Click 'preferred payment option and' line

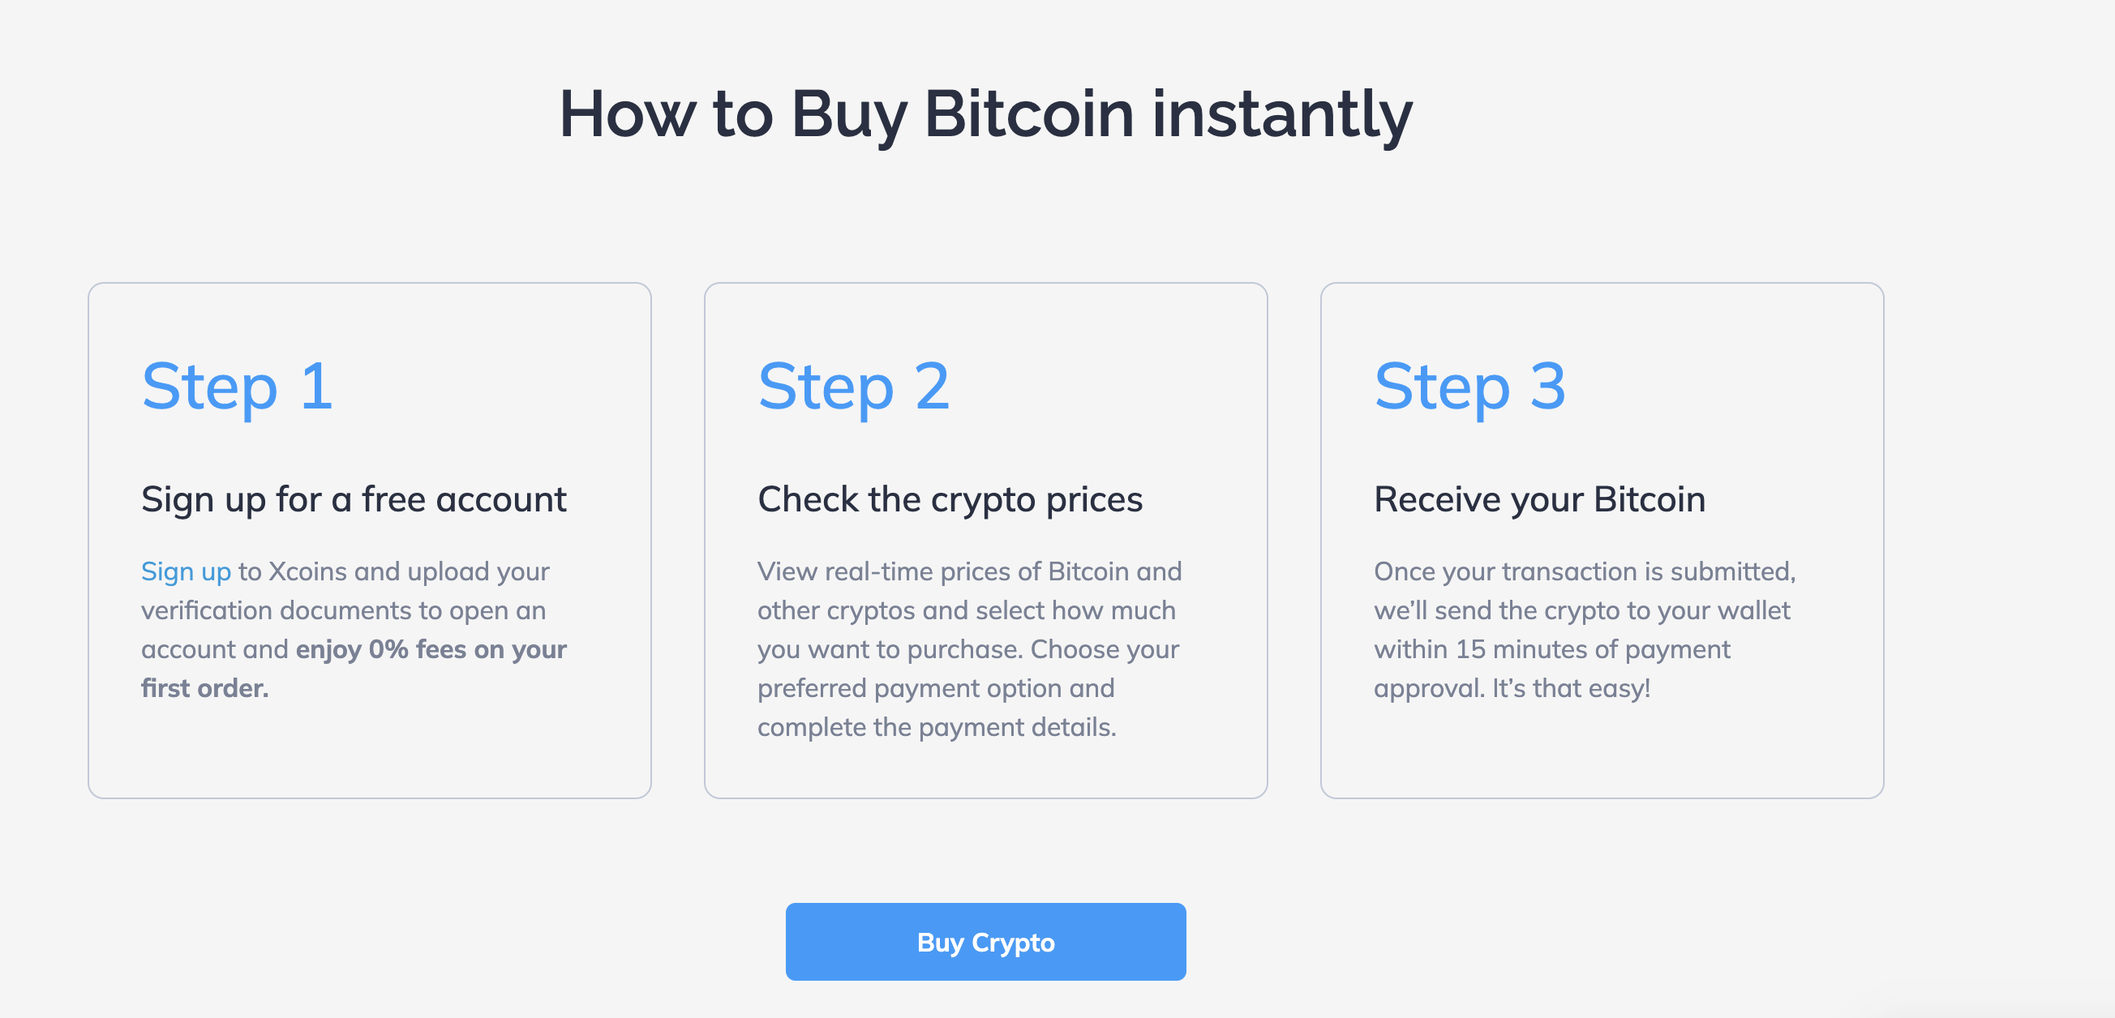click(936, 688)
